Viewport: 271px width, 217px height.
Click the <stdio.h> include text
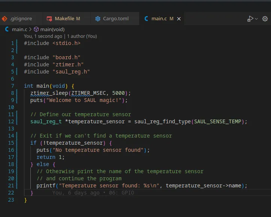[x=66, y=43]
